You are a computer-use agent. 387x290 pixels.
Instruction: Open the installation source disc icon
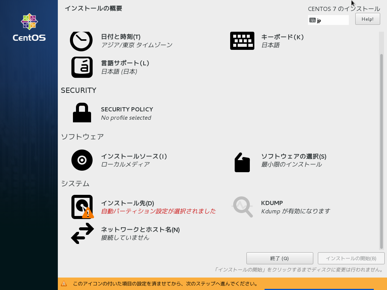tap(82, 160)
